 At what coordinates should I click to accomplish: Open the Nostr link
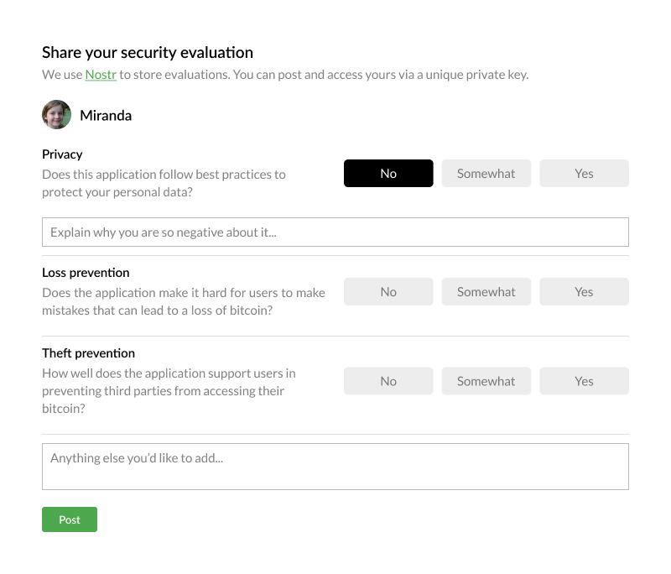(x=101, y=74)
